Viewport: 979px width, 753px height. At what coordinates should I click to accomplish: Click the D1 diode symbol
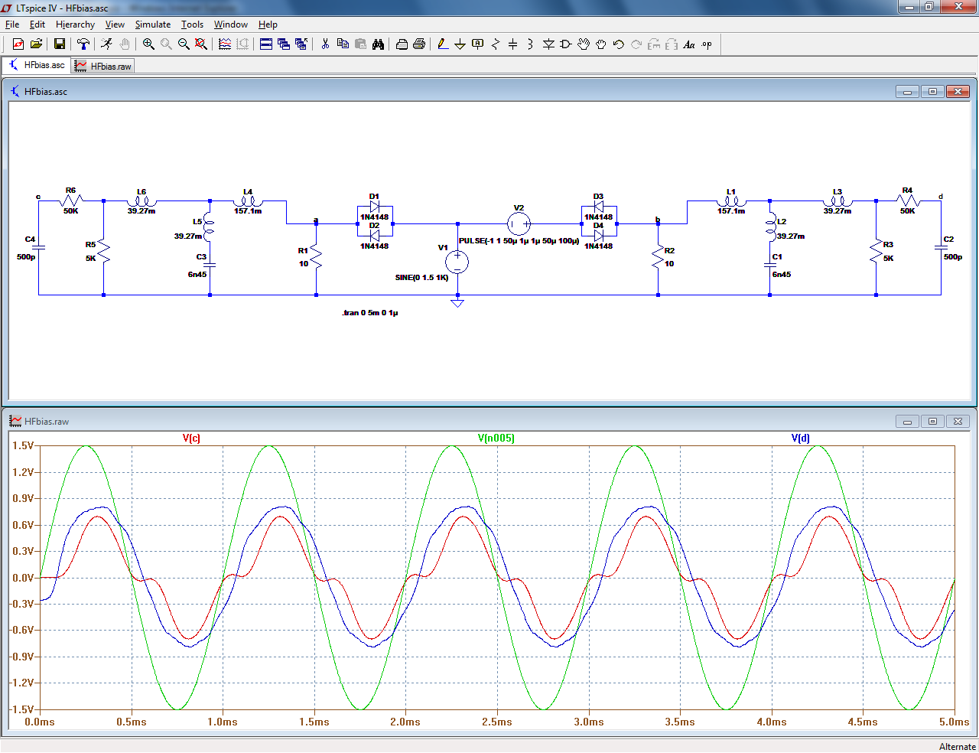coord(375,207)
